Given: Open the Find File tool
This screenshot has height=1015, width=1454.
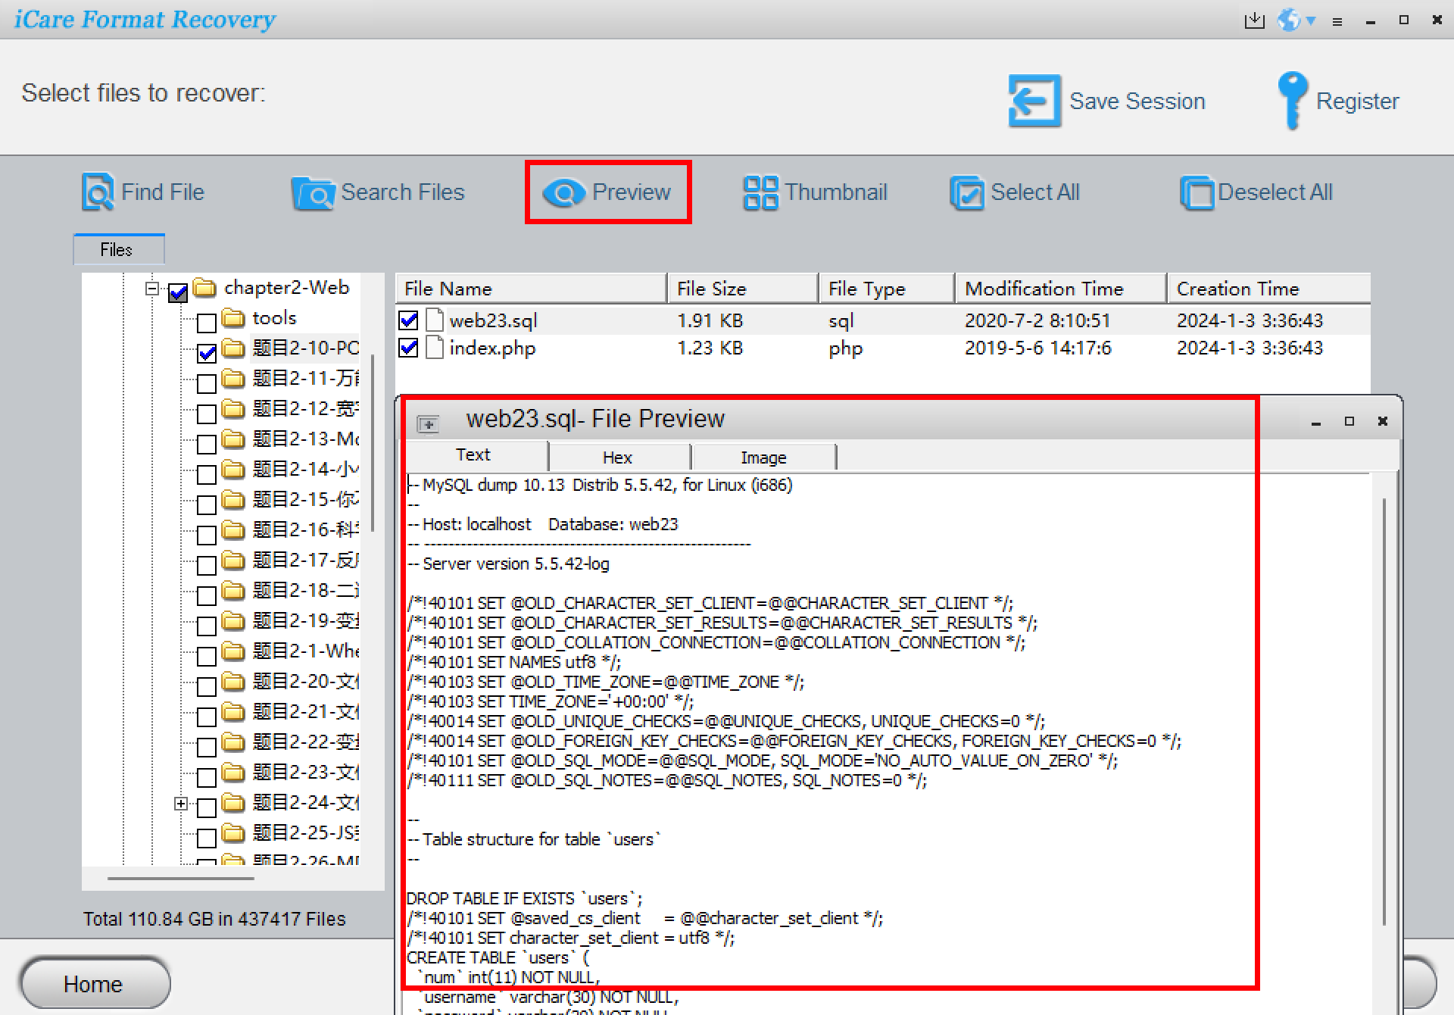Looking at the screenshot, I should pyautogui.click(x=142, y=192).
